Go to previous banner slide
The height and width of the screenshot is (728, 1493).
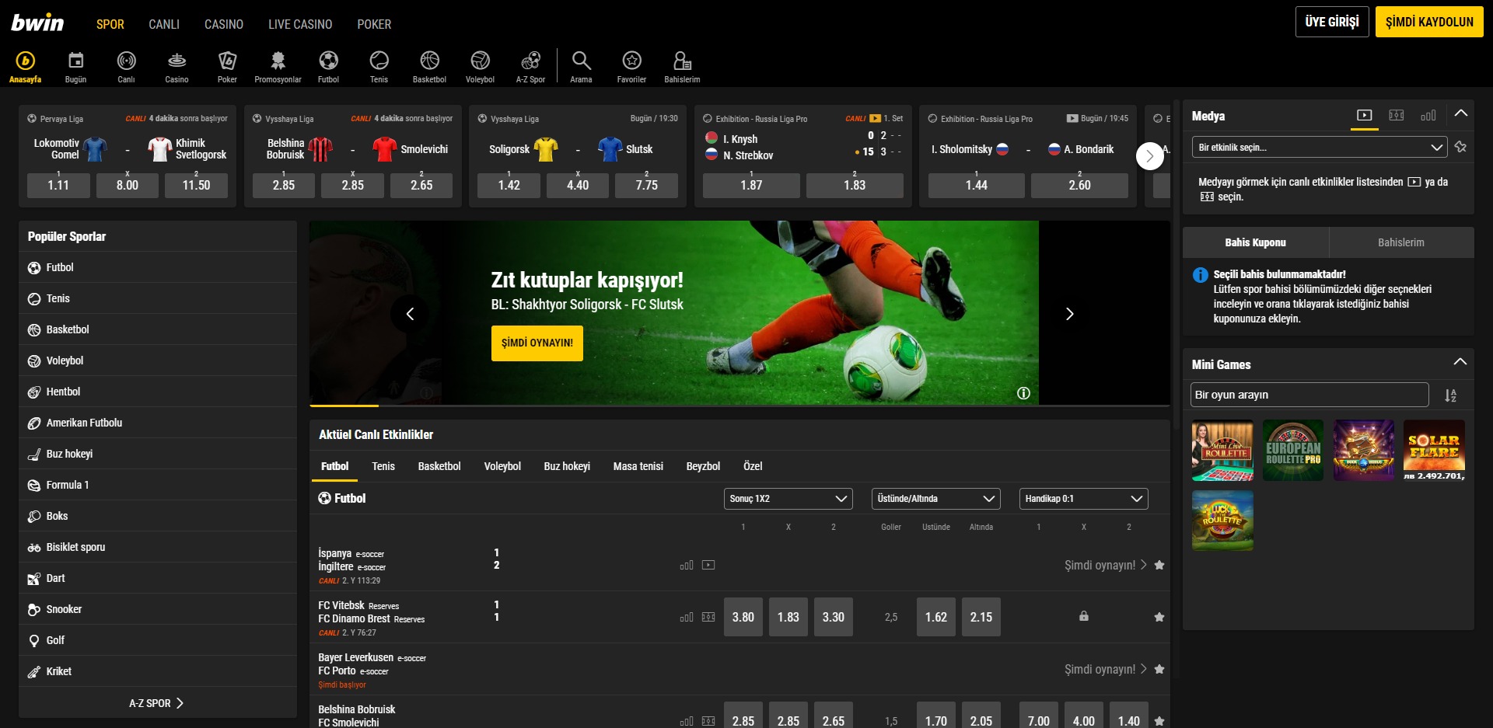point(410,314)
